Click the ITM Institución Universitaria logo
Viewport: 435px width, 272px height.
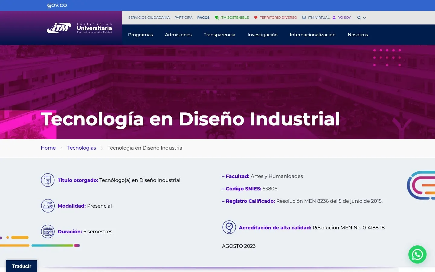79,28
